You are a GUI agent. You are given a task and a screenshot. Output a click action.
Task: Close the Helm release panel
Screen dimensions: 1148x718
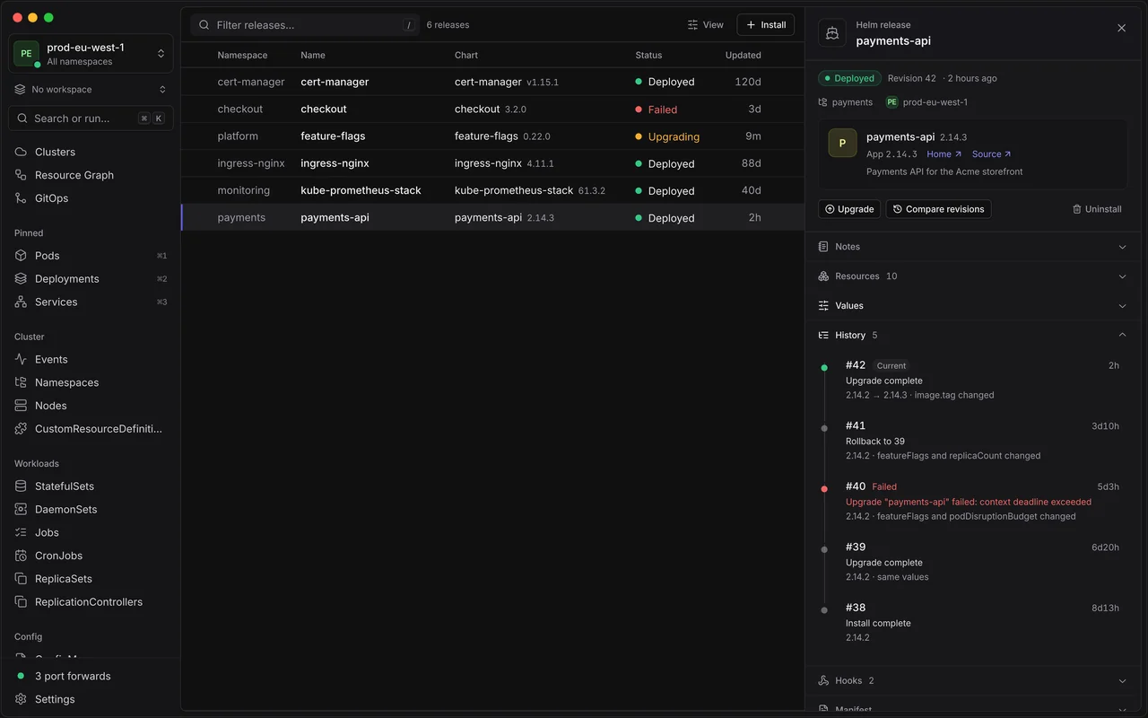pos(1121,29)
